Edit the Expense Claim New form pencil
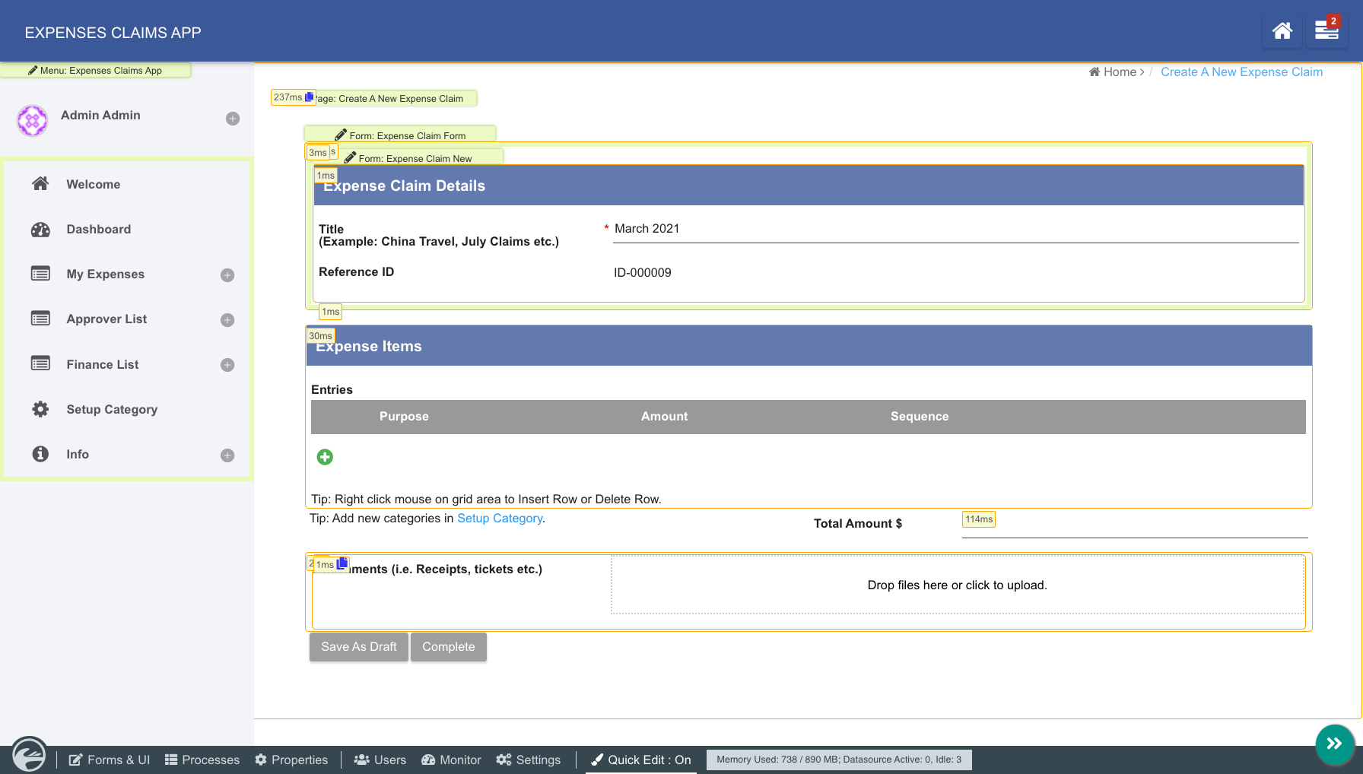The width and height of the screenshot is (1363, 774). (351, 157)
